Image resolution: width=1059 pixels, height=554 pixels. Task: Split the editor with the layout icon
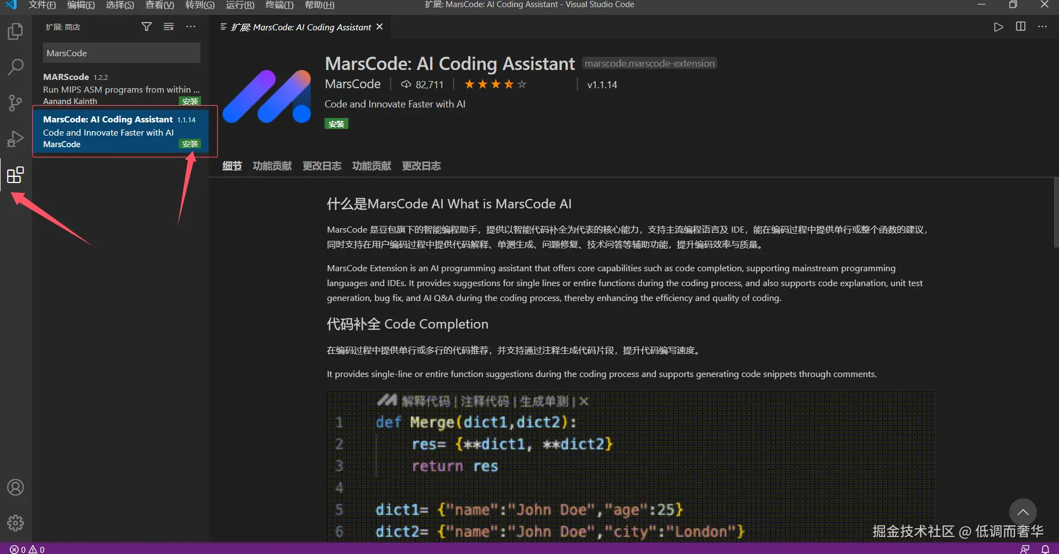pyautogui.click(x=1020, y=26)
